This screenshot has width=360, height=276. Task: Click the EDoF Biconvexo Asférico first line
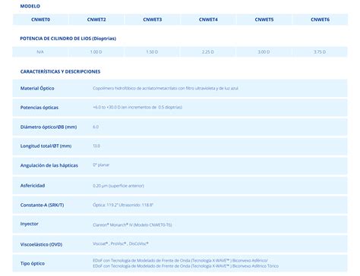[180, 260]
